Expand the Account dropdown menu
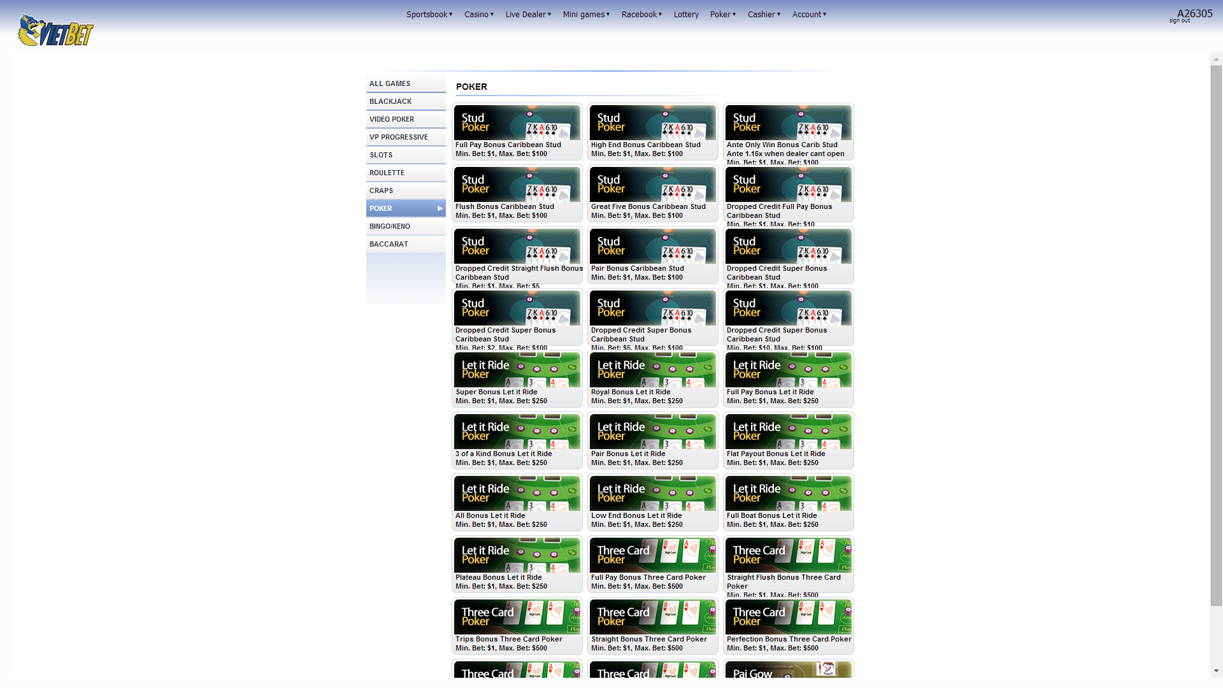This screenshot has height=688, width=1223. 809,14
